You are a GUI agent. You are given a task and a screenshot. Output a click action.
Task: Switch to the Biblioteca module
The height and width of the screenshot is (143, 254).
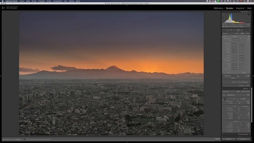tap(218, 8)
